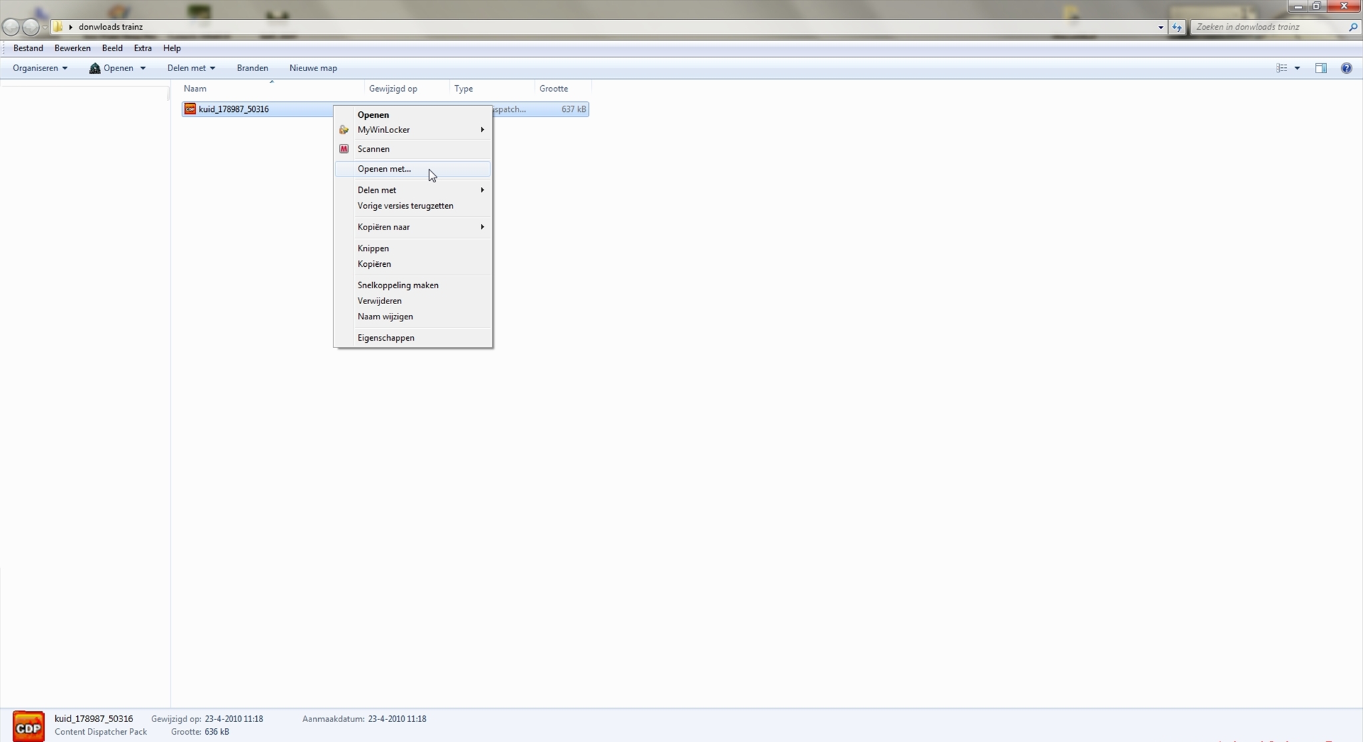Expand the Delen met submenu in the context menu
The height and width of the screenshot is (742, 1363).
point(483,190)
